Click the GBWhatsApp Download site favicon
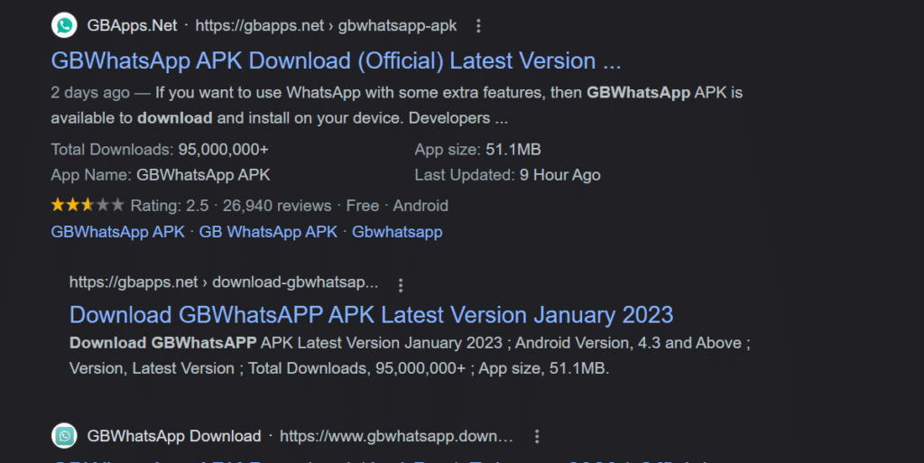 (x=64, y=436)
